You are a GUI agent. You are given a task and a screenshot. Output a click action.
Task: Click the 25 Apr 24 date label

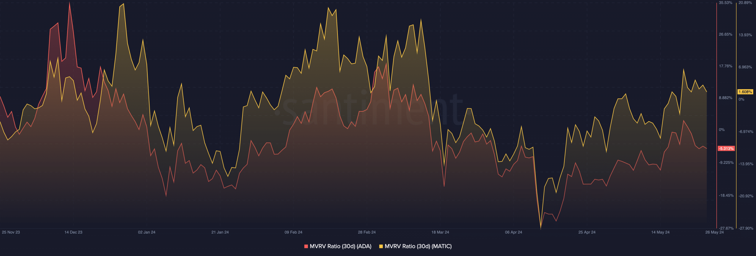(587, 232)
